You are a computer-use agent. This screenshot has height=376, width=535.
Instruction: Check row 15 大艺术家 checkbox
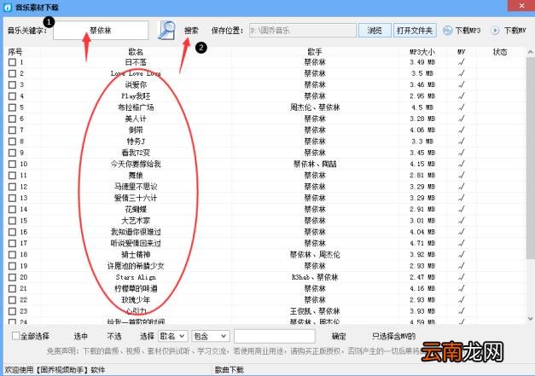[x=12, y=221]
